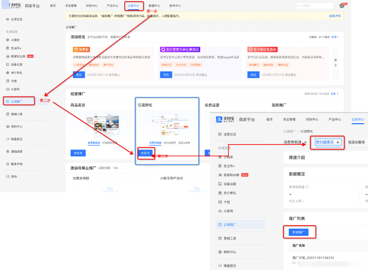
Task: Click the 商品卖货 preview thumbnail
Action: coord(102,125)
